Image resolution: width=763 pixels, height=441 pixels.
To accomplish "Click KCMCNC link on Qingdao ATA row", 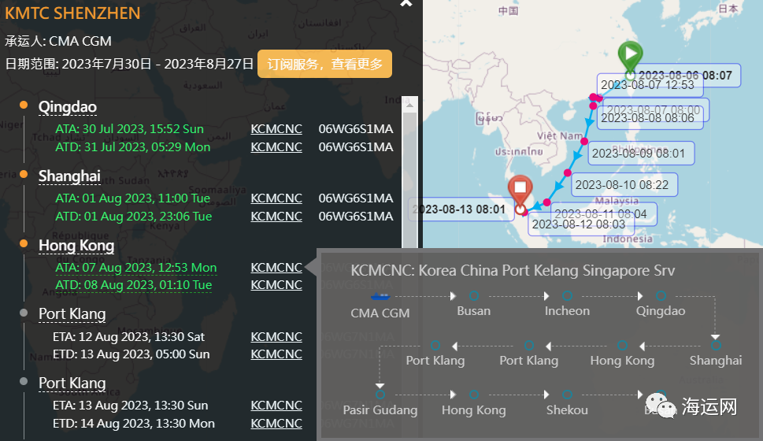I will 276,129.
